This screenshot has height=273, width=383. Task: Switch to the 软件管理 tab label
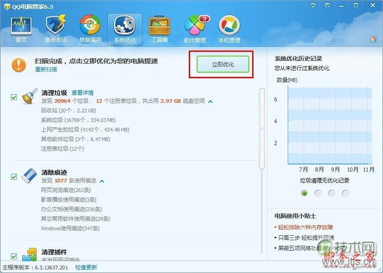(x=194, y=40)
